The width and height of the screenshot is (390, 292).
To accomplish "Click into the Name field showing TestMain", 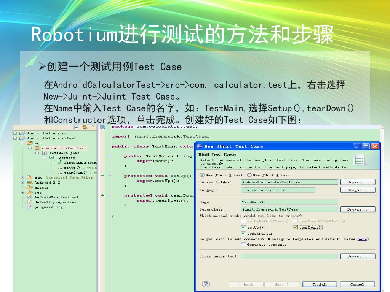I will (x=289, y=202).
